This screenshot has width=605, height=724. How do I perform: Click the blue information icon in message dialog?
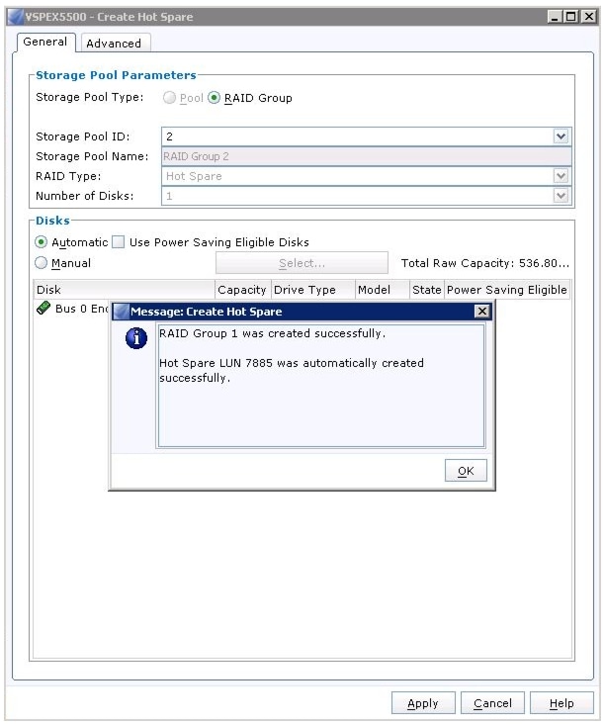click(x=136, y=338)
